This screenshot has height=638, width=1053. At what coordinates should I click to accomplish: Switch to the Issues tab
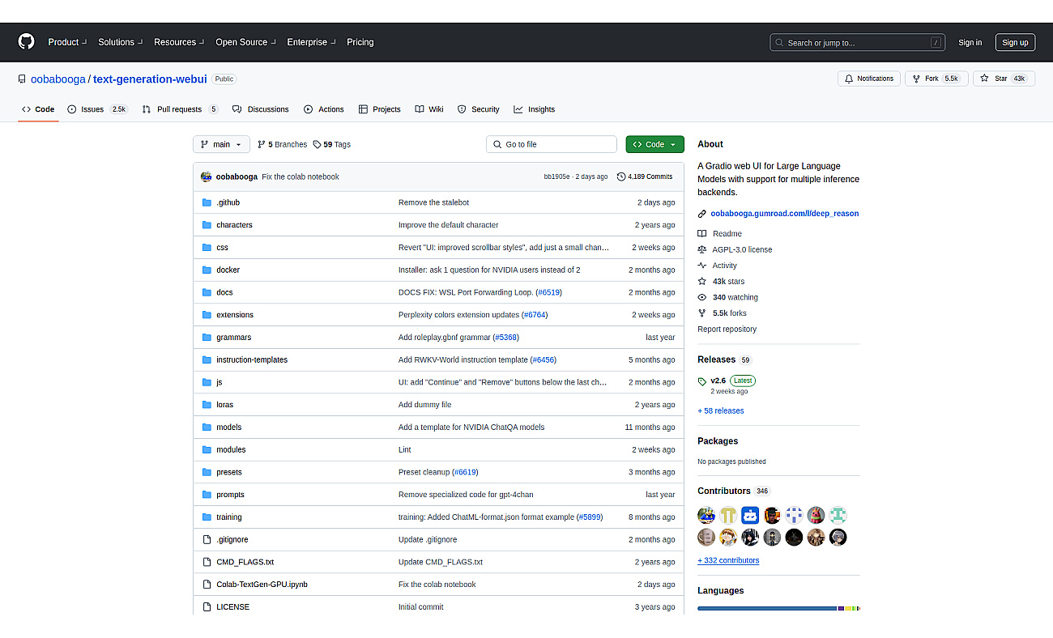point(97,109)
